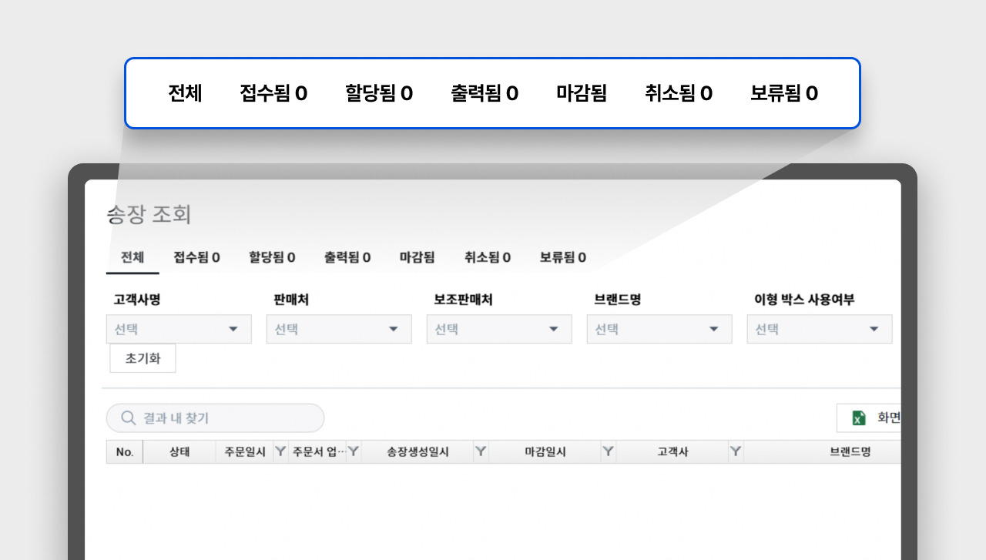Filter the 주문일시 column with its funnel icon

click(280, 451)
